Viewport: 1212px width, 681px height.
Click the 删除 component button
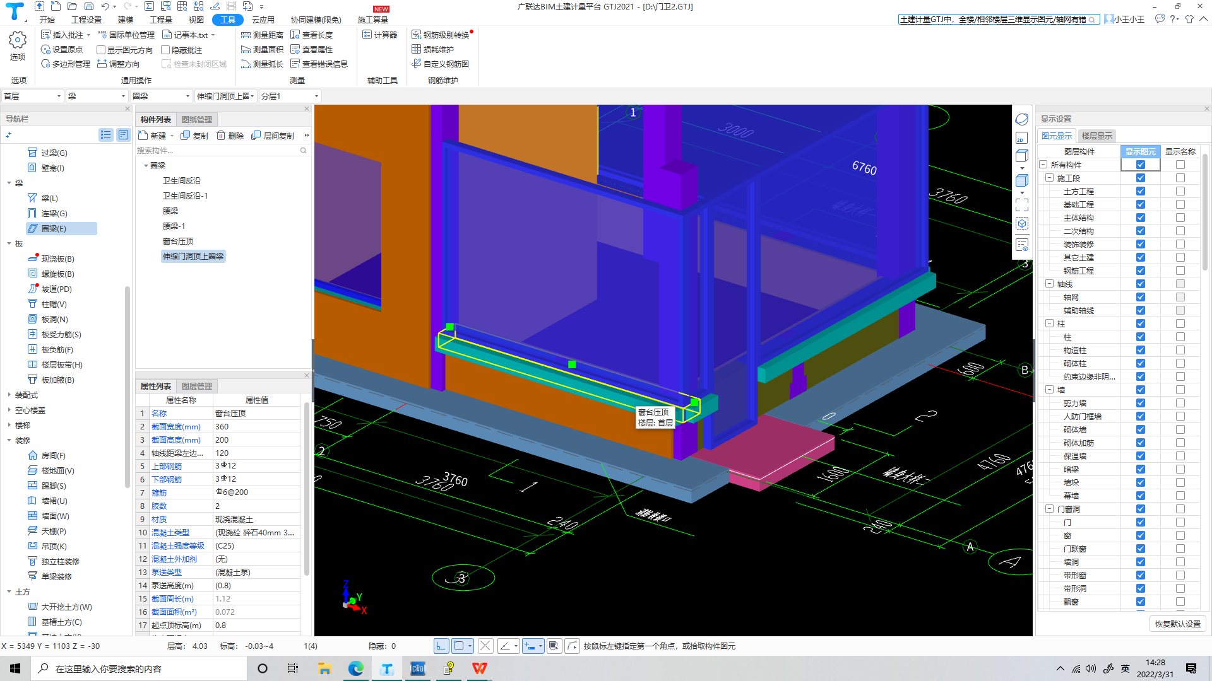(230, 136)
